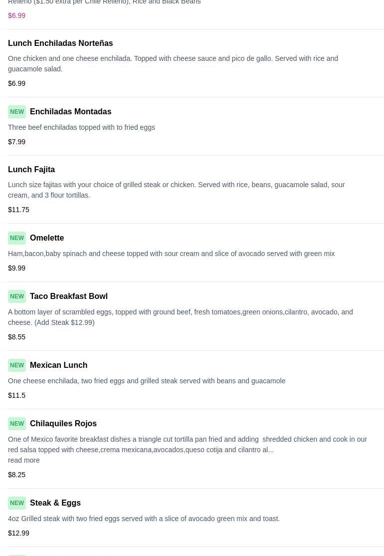Click the $7.99 Enchiladas Montadas price
Screen dimensions: 384x556
pos(17,142)
